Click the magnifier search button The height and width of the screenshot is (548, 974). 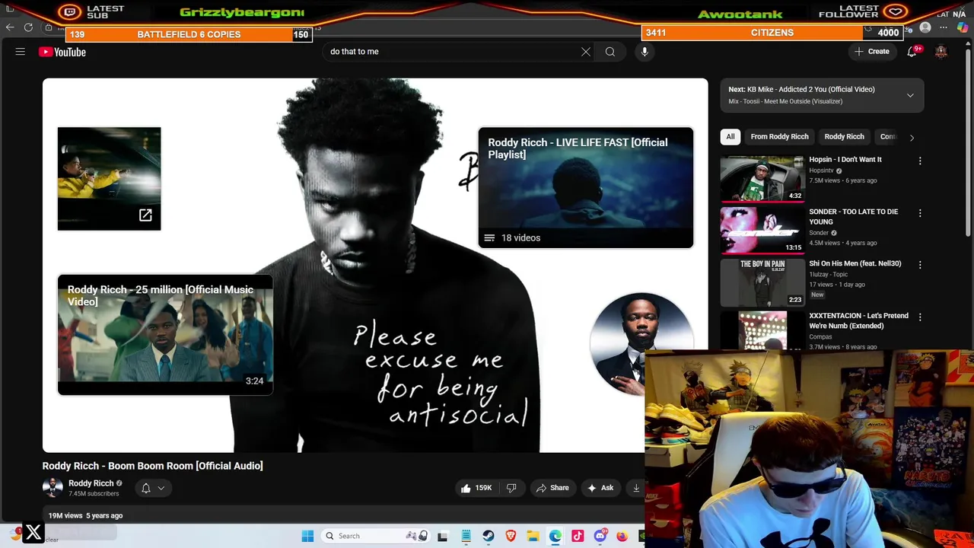coord(610,52)
